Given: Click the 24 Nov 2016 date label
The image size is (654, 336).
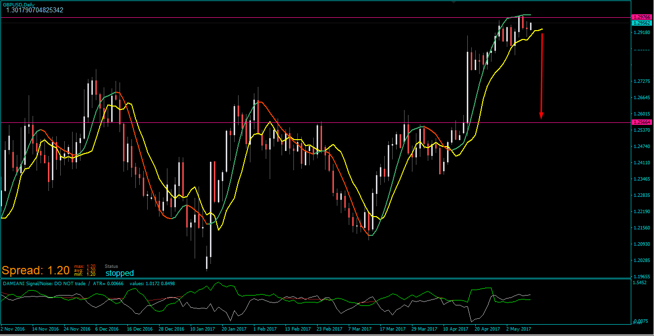Looking at the screenshot, I should point(77,329).
